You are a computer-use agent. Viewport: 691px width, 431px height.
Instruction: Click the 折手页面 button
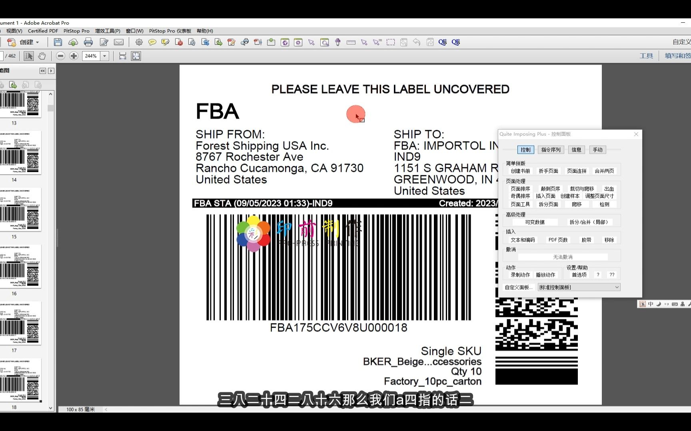(x=548, y=171)
